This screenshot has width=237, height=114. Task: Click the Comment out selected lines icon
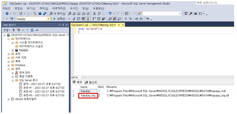pyautogui.click(x=125, y=19)
